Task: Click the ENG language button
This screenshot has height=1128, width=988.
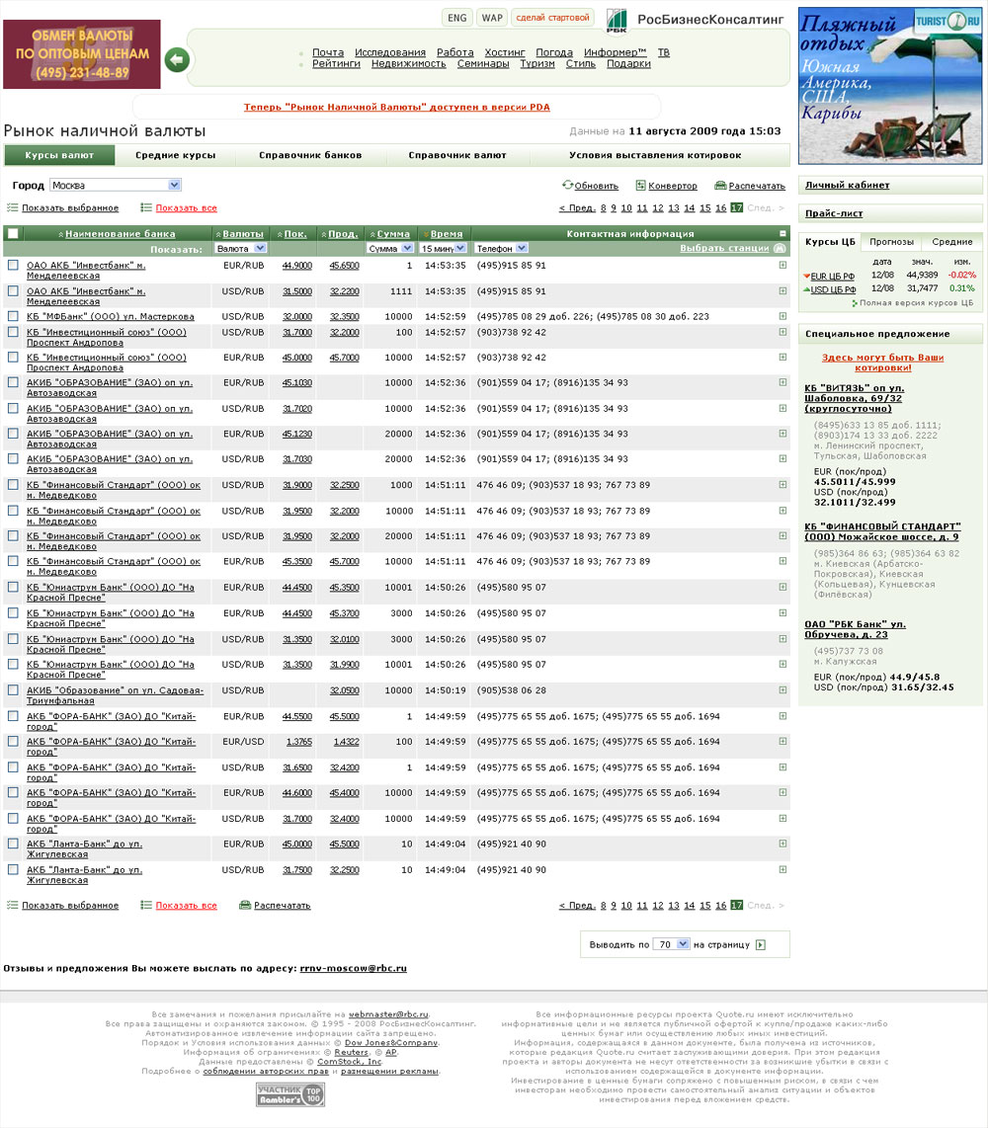Action: click(x=456, y=18)
